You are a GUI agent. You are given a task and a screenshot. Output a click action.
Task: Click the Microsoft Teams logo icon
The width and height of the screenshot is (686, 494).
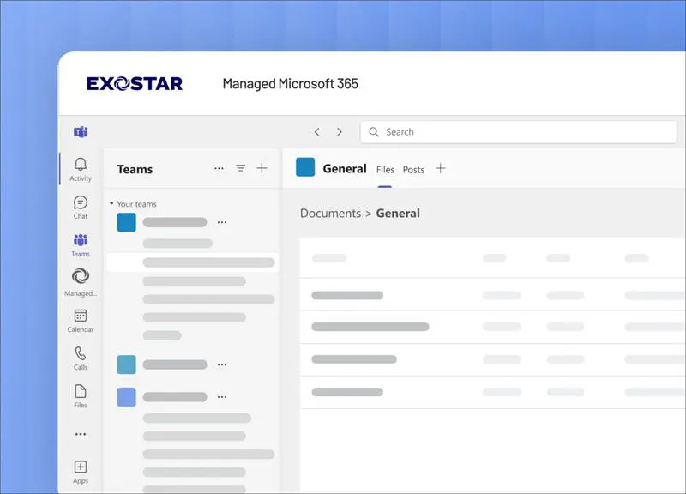[81, 132]
